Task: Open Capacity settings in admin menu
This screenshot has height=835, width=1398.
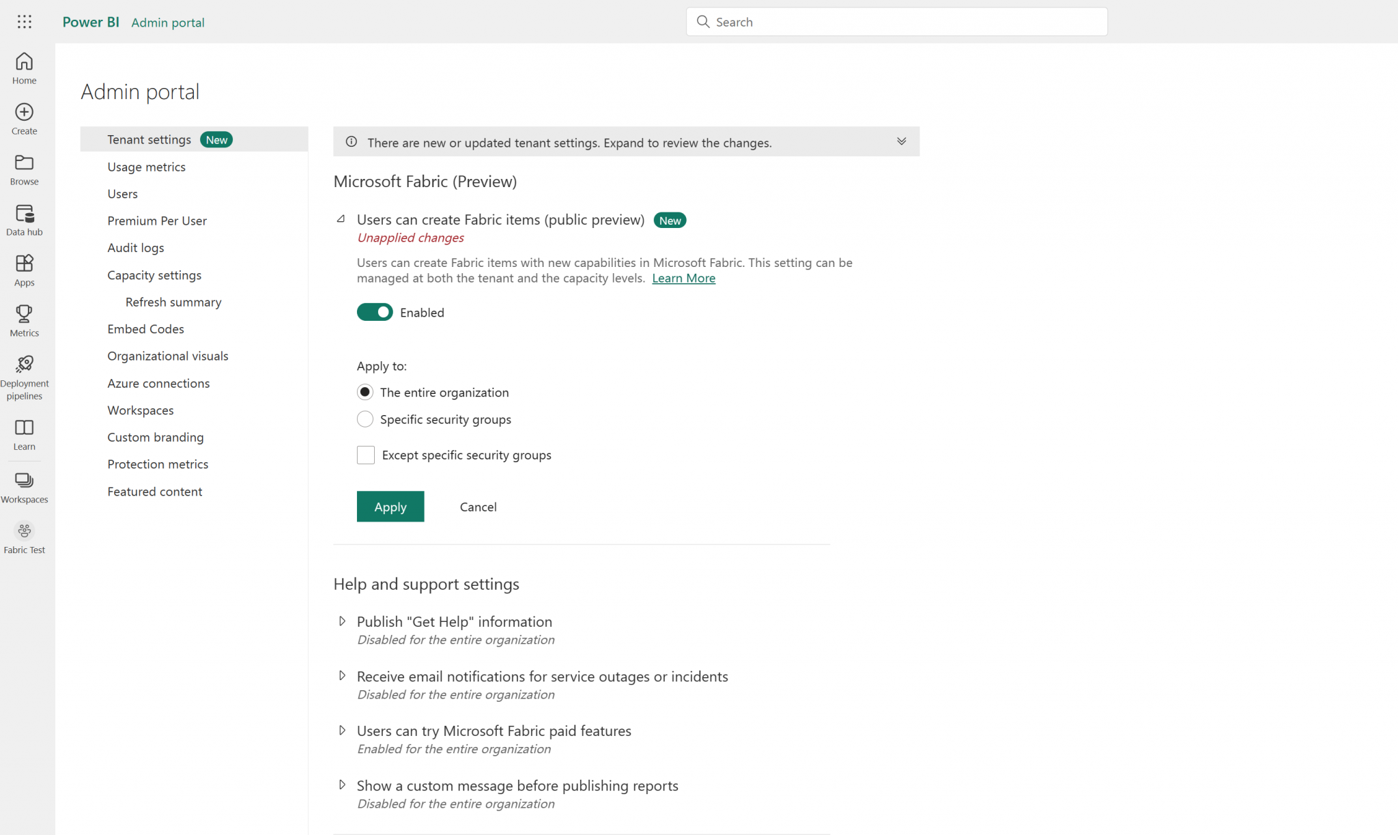Action: [x=154, y=275]
